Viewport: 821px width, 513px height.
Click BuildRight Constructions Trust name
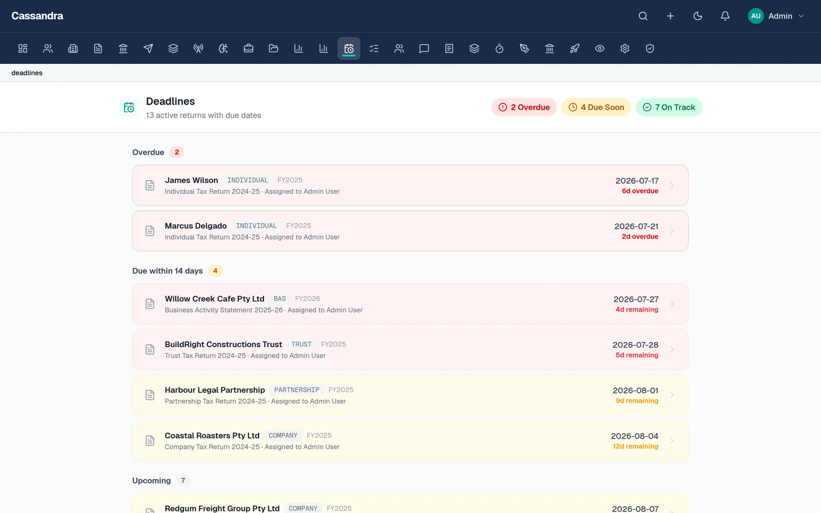click(x=223, y=344)
